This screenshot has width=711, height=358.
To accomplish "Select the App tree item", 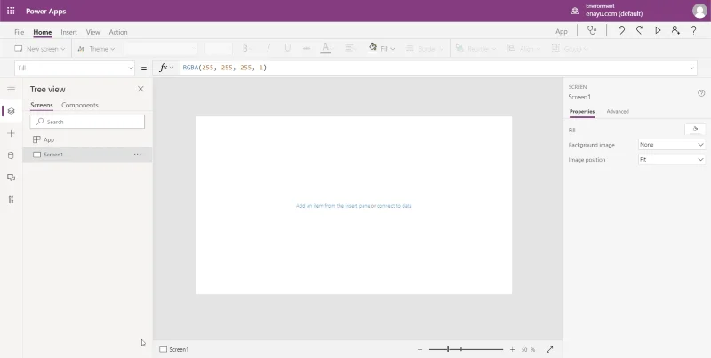I will pos(87,139).
